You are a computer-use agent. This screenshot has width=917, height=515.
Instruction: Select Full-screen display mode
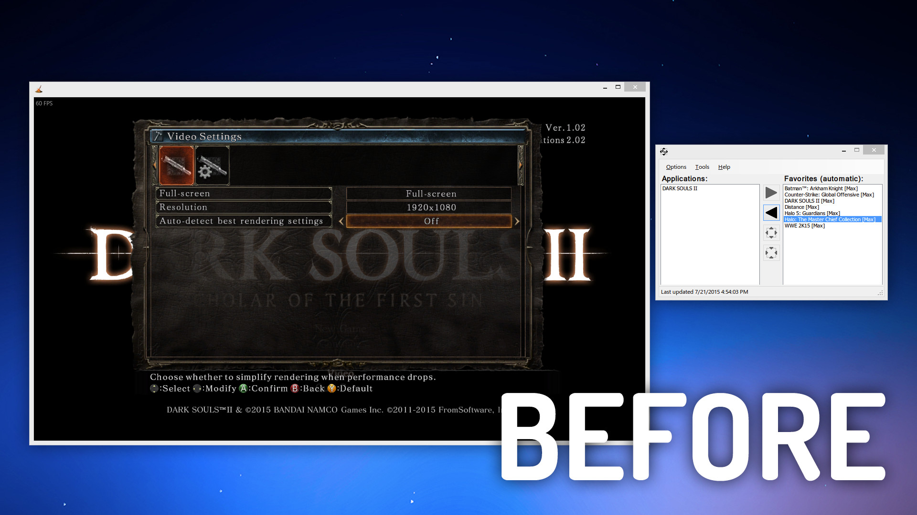[430, 194]
